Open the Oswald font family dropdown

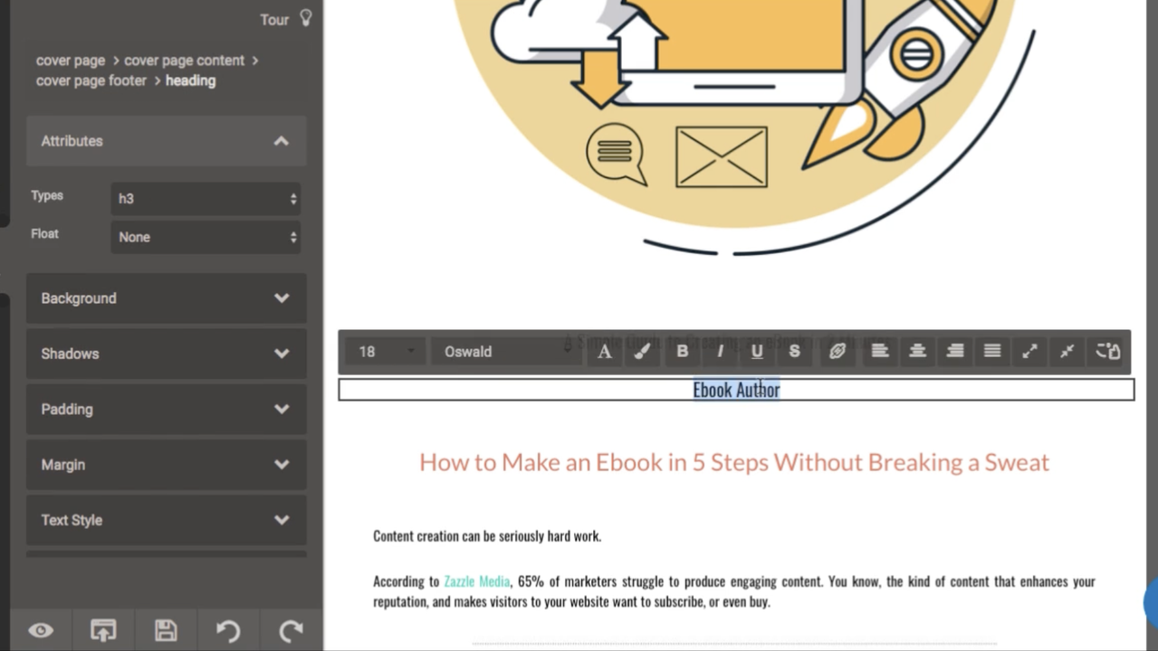pos(505,352)
